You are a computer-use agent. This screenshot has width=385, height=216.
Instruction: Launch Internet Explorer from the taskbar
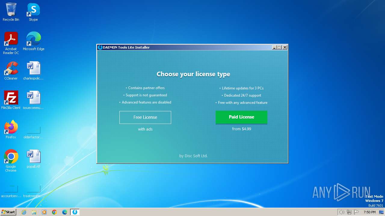24,212
